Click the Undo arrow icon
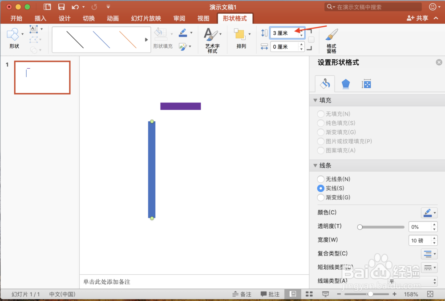The height and width of the screenshot is (301, 445). [75, 7]
